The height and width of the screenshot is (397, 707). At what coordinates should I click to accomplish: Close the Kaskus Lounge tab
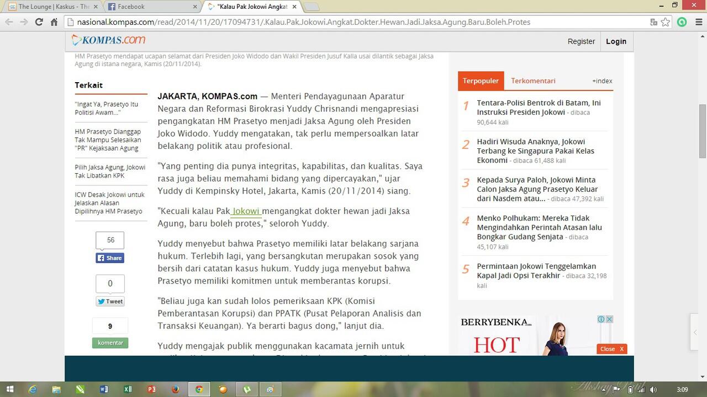(x=96, y=7)
